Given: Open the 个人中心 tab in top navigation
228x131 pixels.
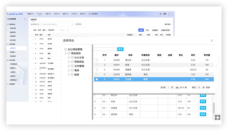Looking at the screenshot, I should [39, 14].
